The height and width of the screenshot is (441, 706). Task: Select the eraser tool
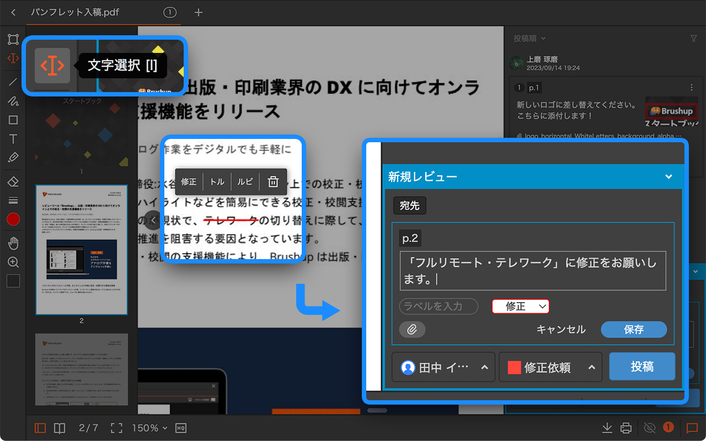click(x=13, y=181)
